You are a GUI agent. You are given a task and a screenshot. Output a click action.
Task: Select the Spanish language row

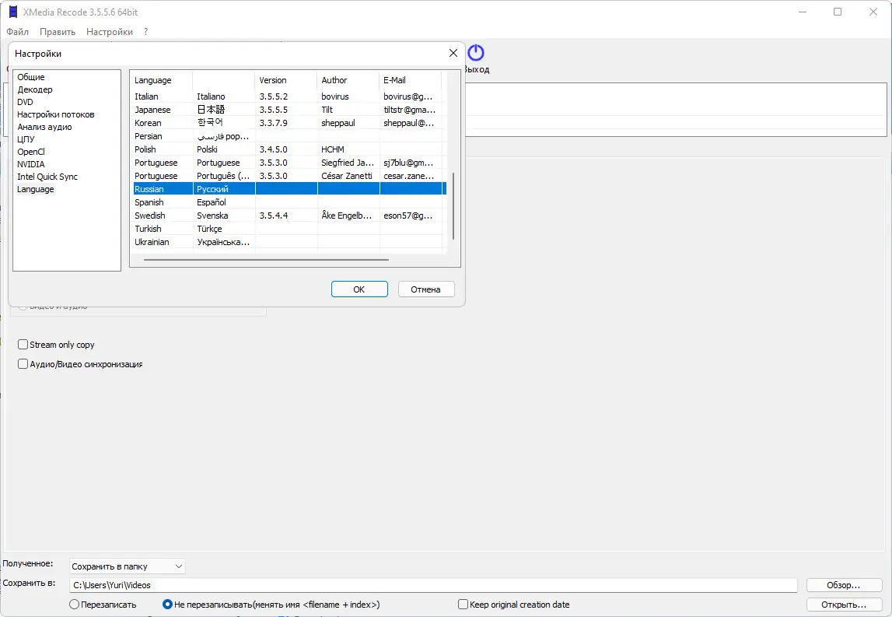[x=288, y=202]
